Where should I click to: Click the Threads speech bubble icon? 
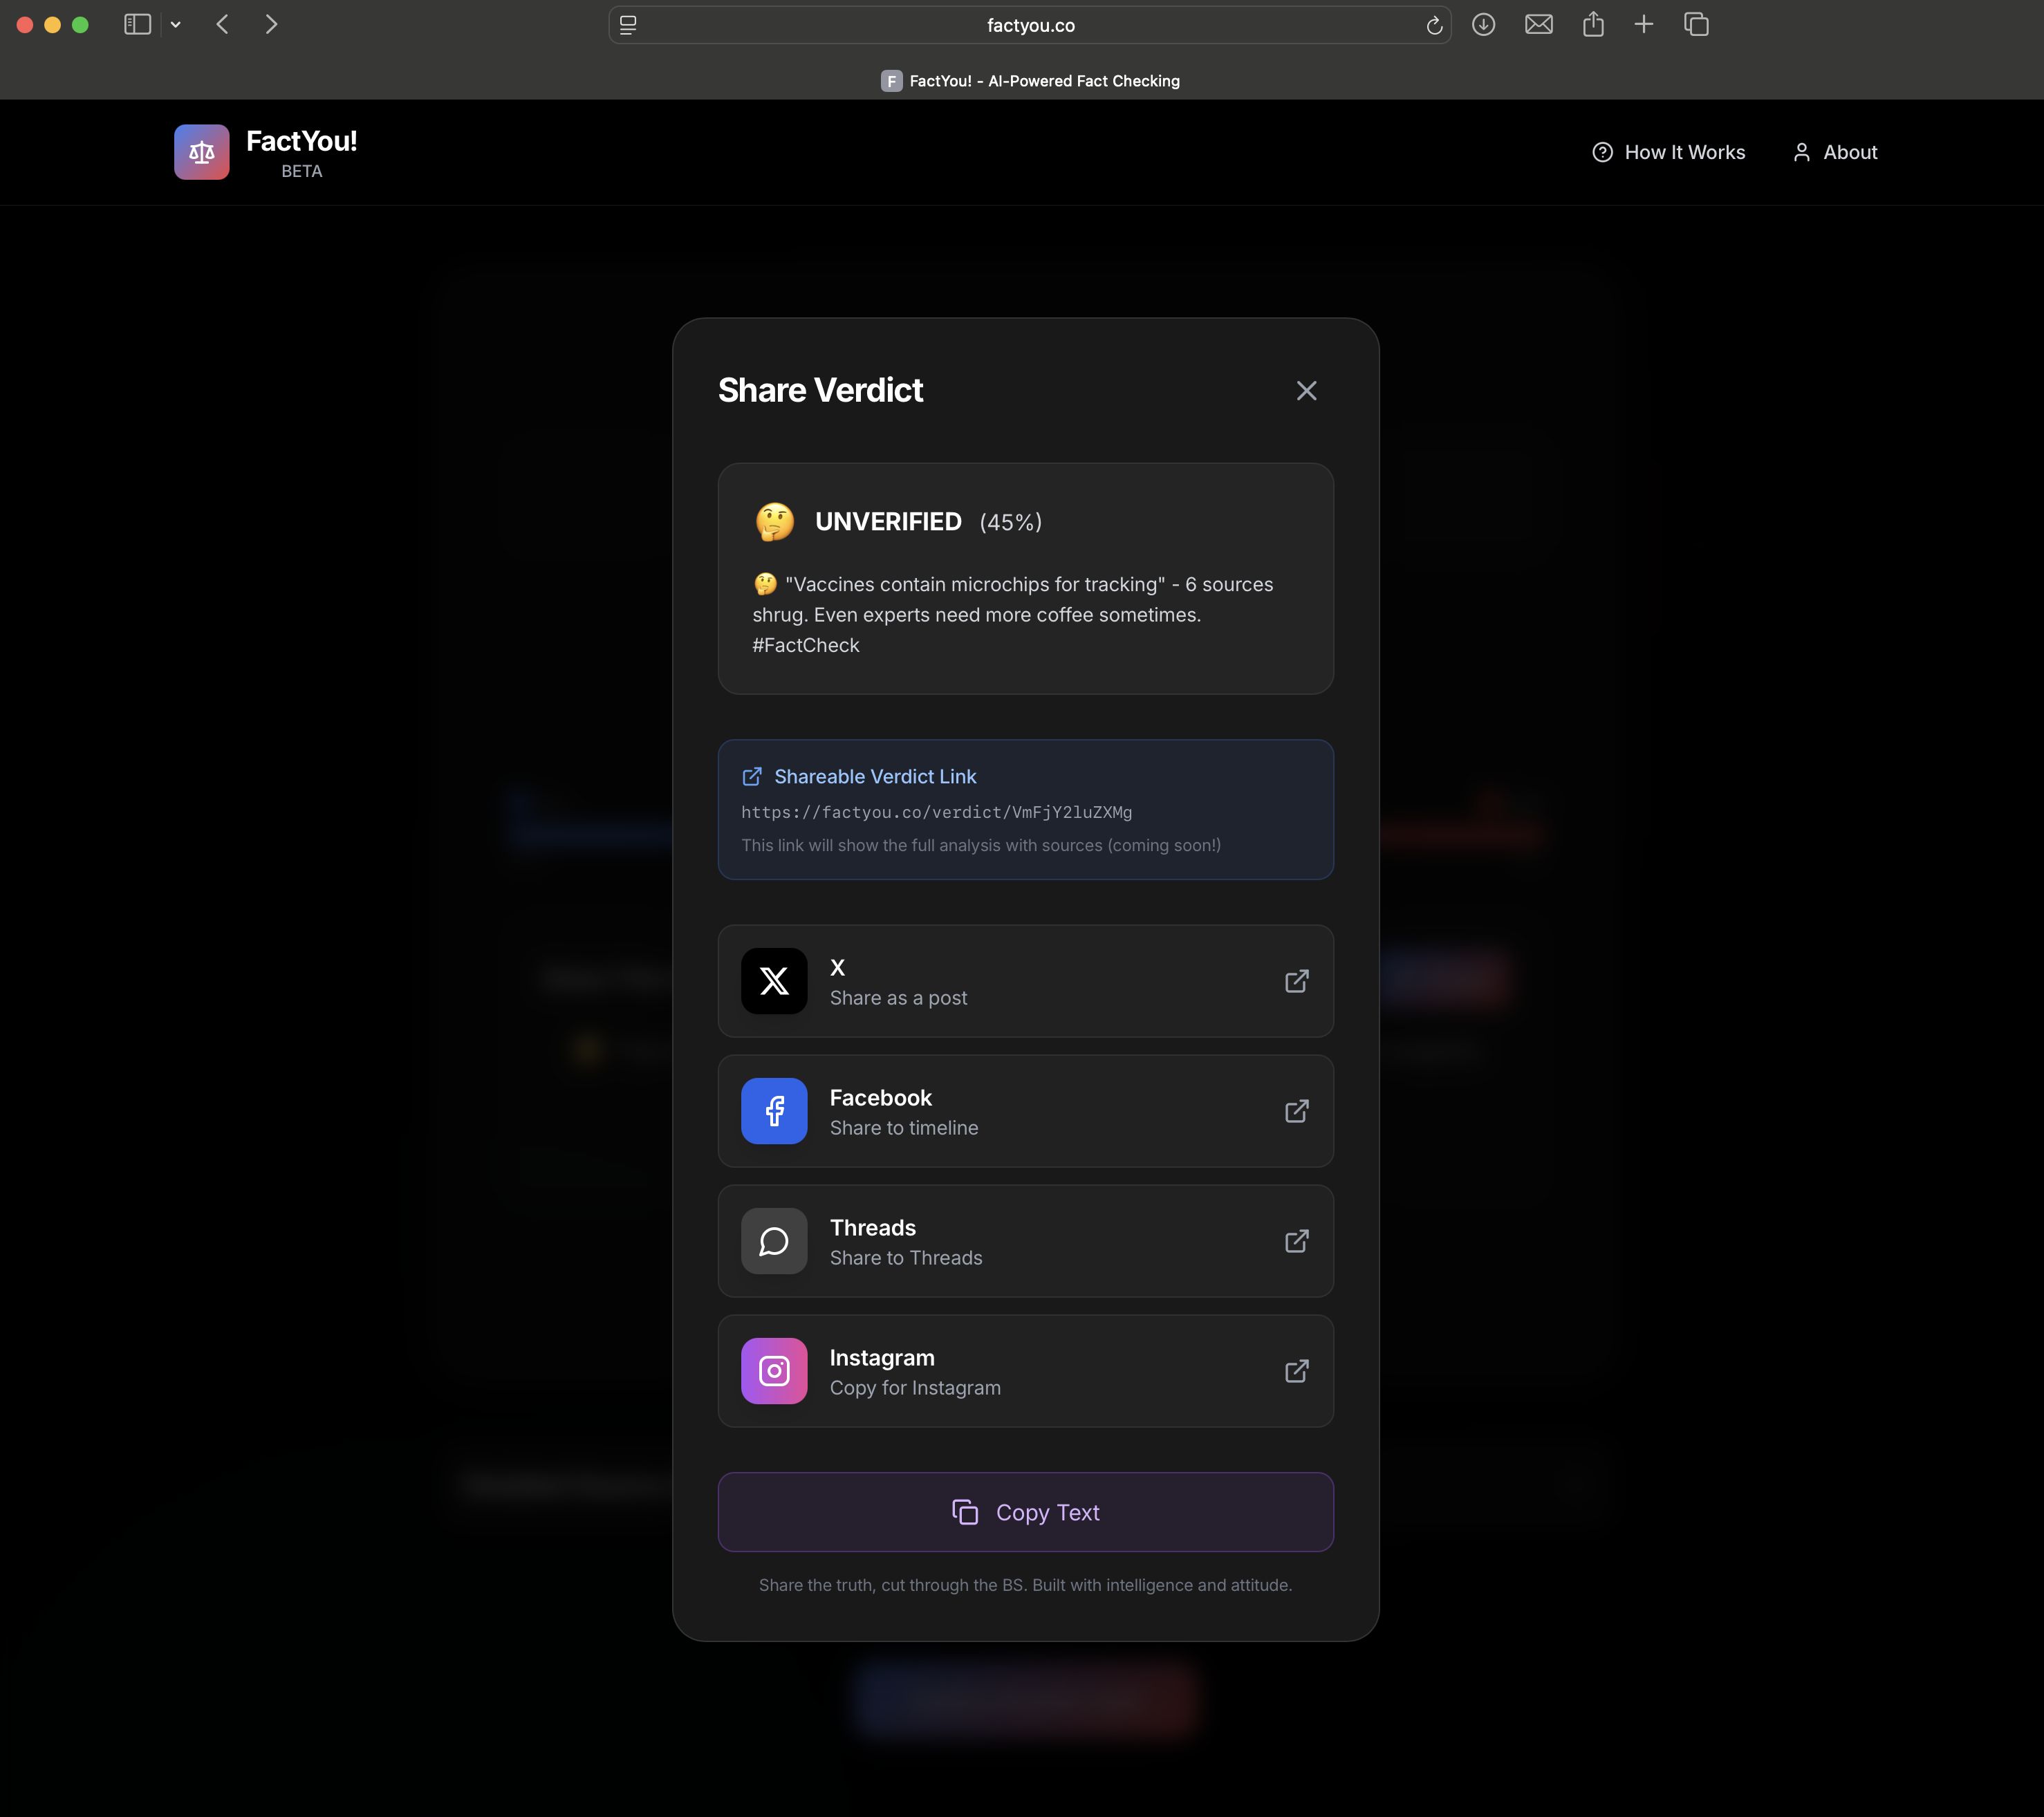click(774, 1241)
